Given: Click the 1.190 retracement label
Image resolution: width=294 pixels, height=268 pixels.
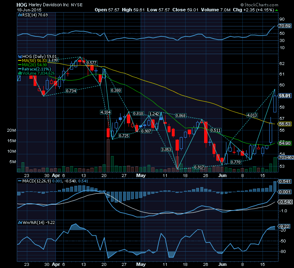Looking at the screenshot, I should tap(53, 60).
